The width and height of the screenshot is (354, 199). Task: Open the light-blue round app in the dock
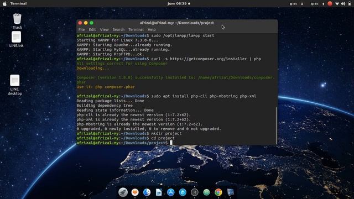click(183, 192)
